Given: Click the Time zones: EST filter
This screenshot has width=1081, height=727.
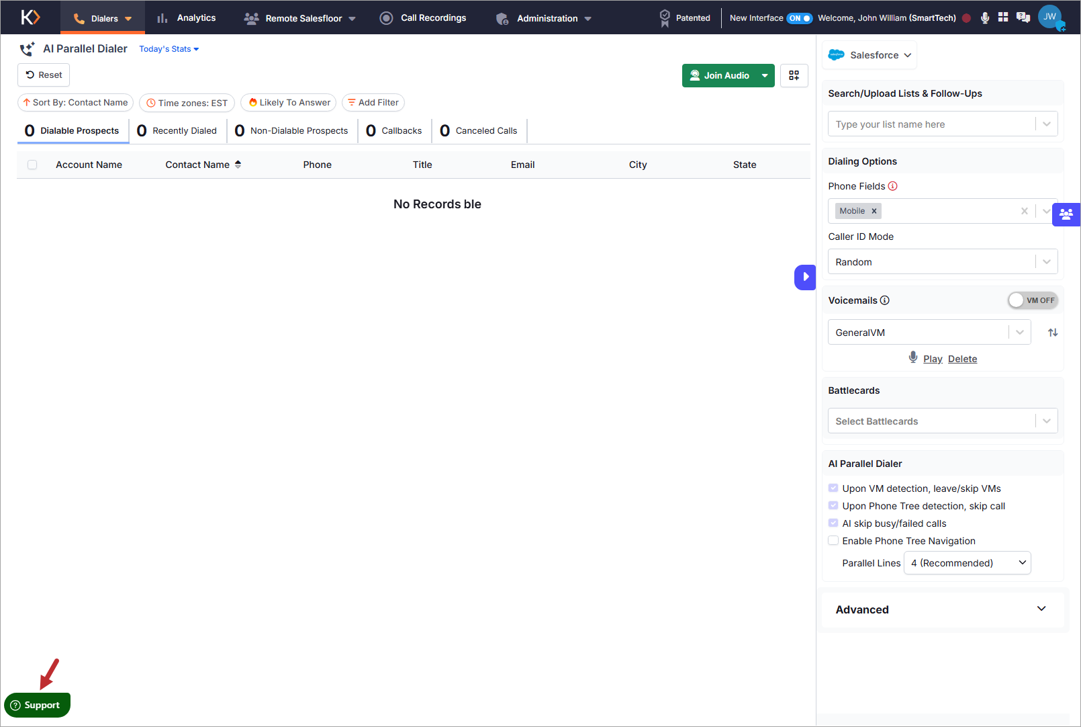Looking at the screenshot, I should (x=187, y=103).
